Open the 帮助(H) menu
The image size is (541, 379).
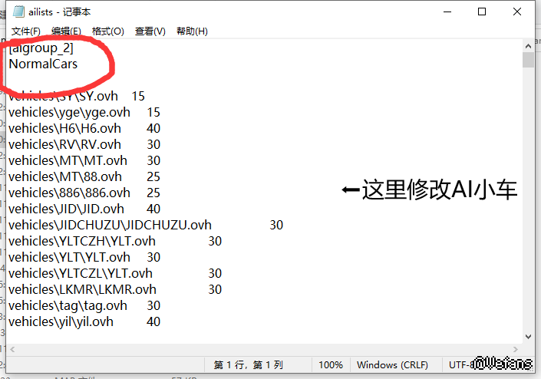192,31
